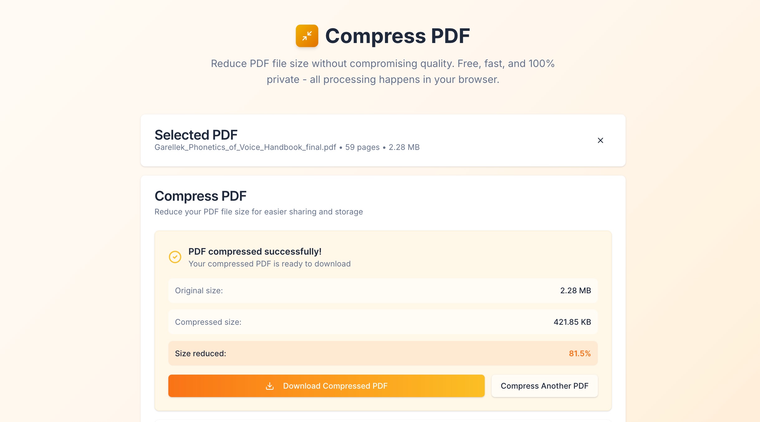
Task: Click the circled check beside the success message
Action: pyautogui.click(x=176, y=257)
